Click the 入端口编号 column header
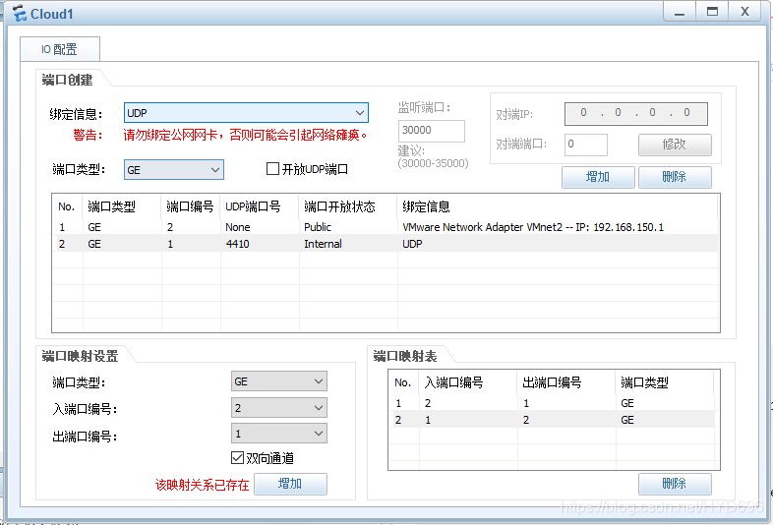Viewport: 773px width, 525px height. coord(468,382)
